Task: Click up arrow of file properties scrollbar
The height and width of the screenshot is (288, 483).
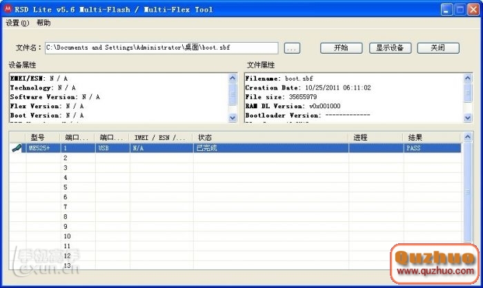Action: tap(468, 78)
